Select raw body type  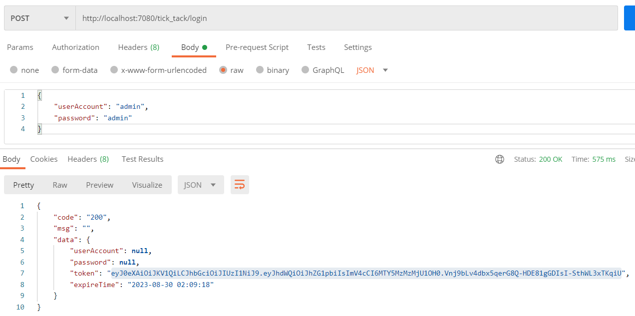(x=232, y=70)
